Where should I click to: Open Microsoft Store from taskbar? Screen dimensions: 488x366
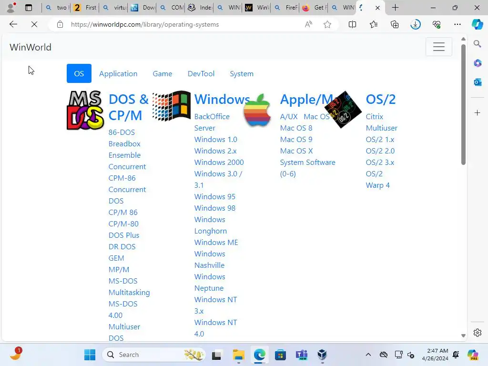[280, 355]
